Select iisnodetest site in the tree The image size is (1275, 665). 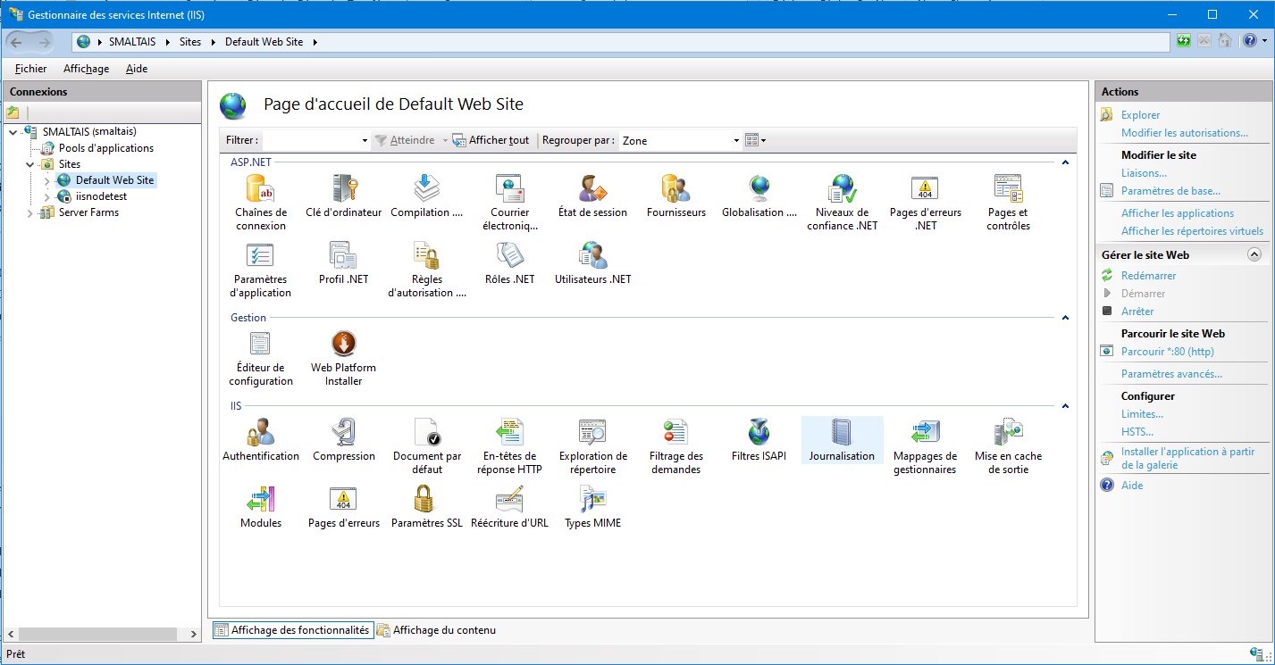pos(101,196)
